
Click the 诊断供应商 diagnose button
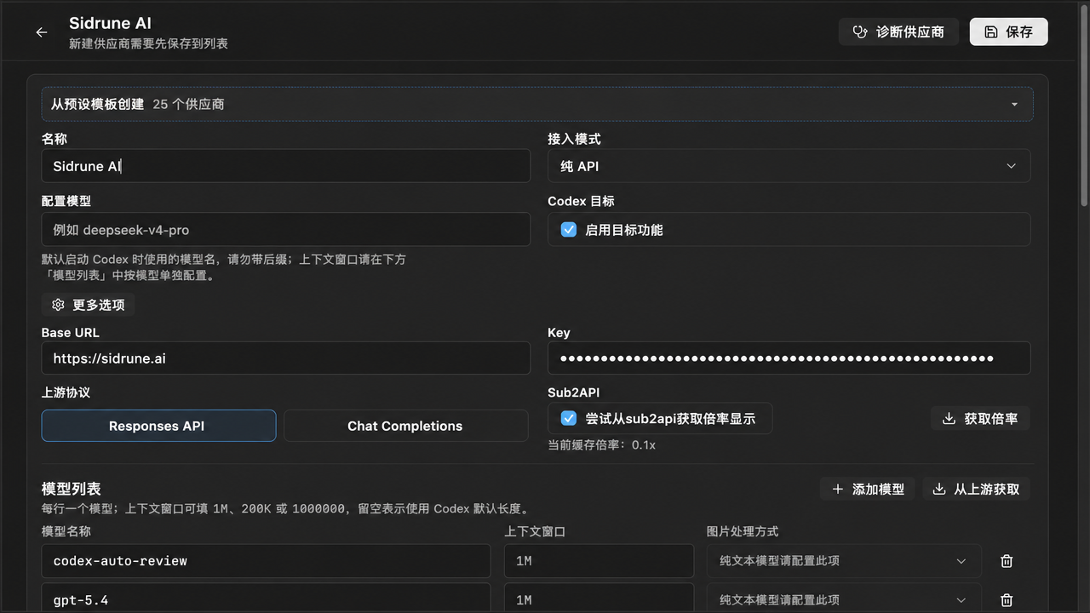[898, 32]
